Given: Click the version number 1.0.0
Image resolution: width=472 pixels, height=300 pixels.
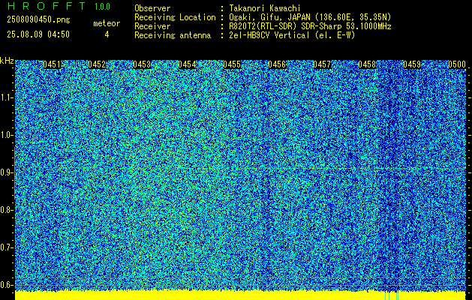Looking at the screenshot, I should point(102,7).
